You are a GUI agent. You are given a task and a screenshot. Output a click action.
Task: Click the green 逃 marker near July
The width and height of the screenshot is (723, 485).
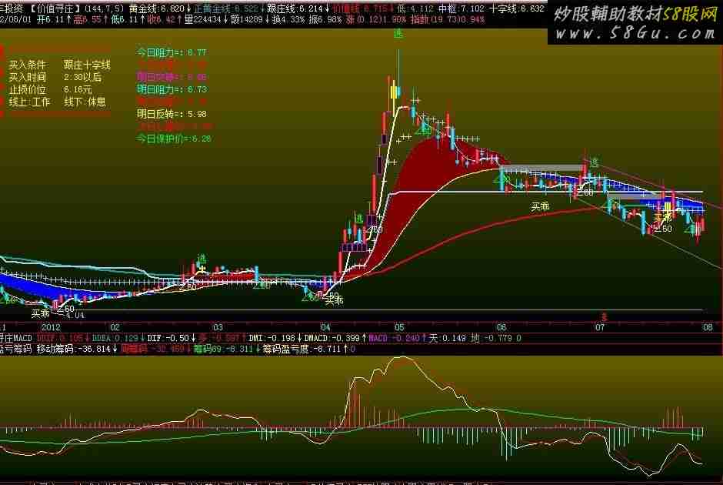tap(593, 162)
